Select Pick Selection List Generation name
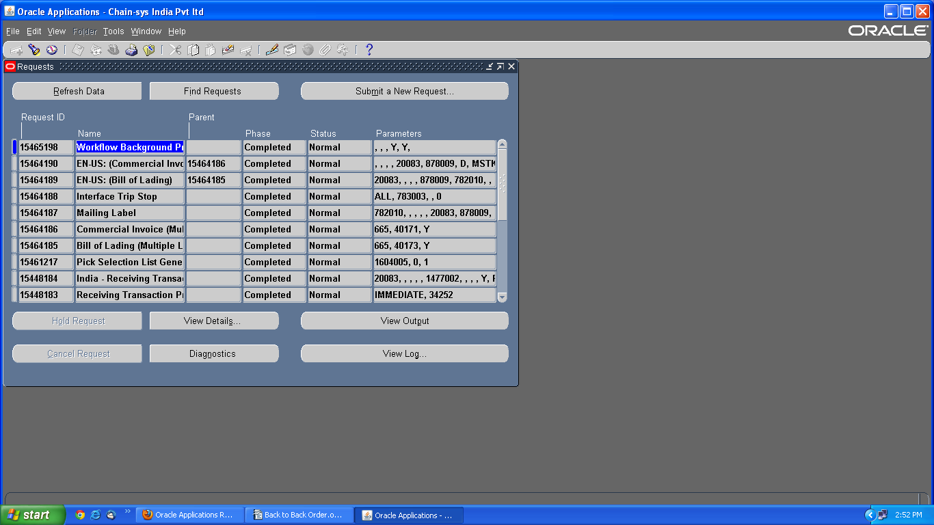The image size is (934, 525). click(130, 262)
